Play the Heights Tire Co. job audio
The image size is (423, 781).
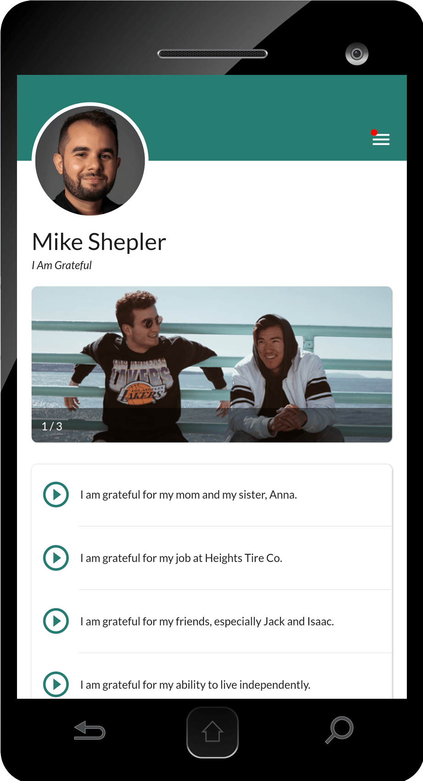tap(56, 558)
